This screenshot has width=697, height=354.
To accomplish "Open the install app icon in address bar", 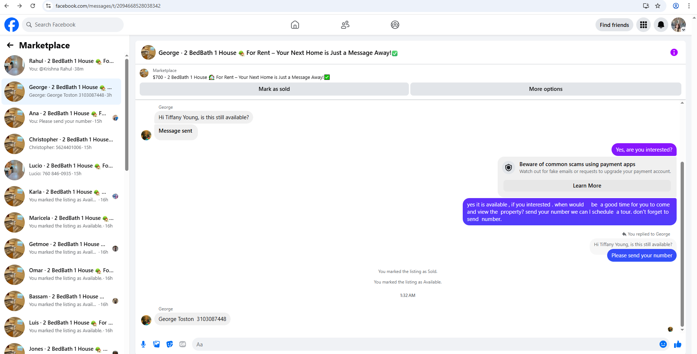I will [x=646, y=6].
